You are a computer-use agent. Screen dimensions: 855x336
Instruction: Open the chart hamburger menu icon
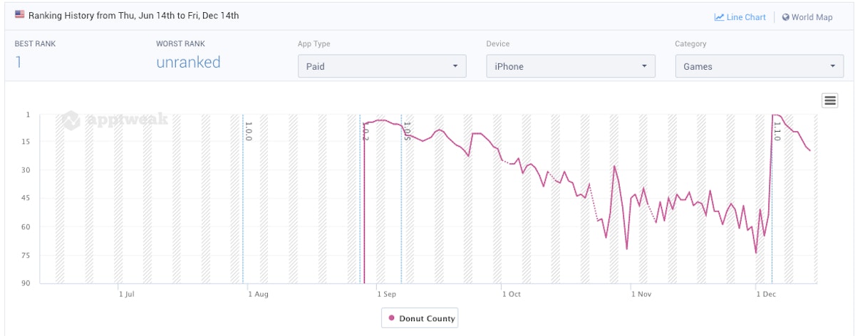tap(829, 100)
